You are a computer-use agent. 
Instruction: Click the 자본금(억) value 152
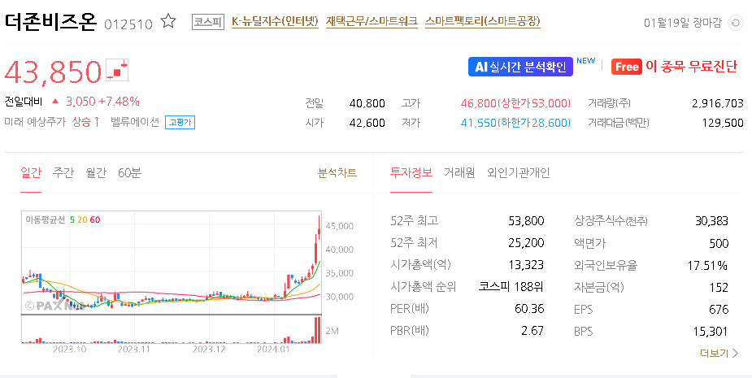point(719,287)
